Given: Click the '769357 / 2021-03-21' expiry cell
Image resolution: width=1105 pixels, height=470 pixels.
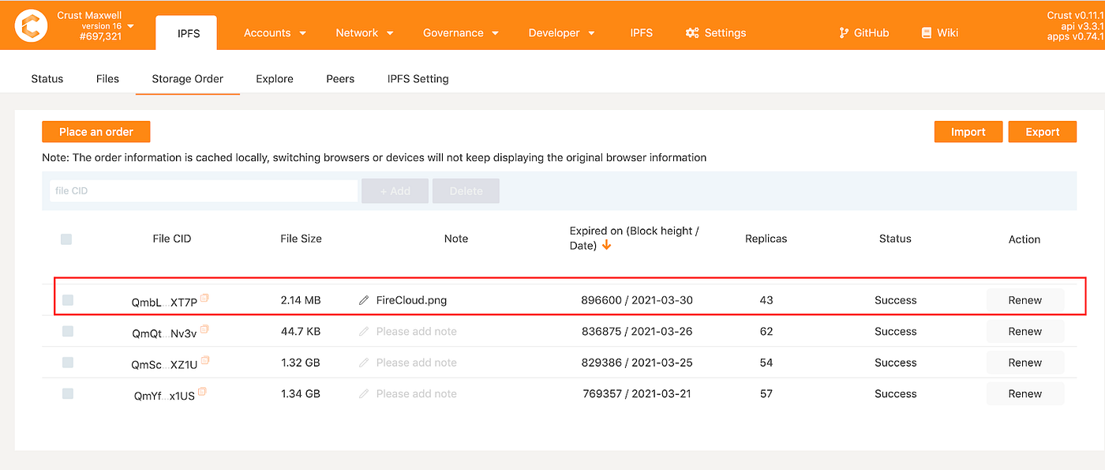Looking at the screenshot, I should point(637,393).
